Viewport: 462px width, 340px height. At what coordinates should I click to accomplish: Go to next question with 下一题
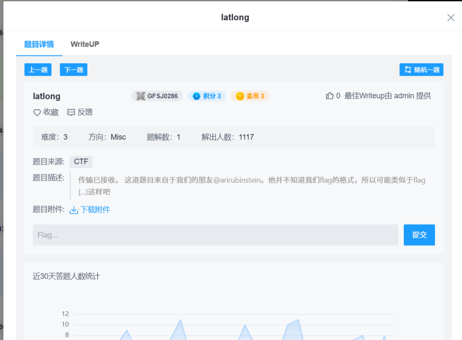coord(74,70)
